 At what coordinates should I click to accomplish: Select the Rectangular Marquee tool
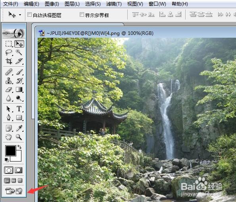[x=9, y=44]
